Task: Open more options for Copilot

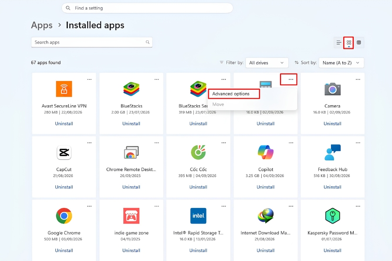Action: pyautogui.click(x=291, y=143)
